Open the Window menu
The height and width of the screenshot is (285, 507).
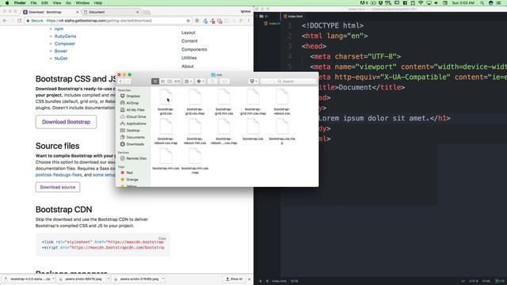(82, 3)
